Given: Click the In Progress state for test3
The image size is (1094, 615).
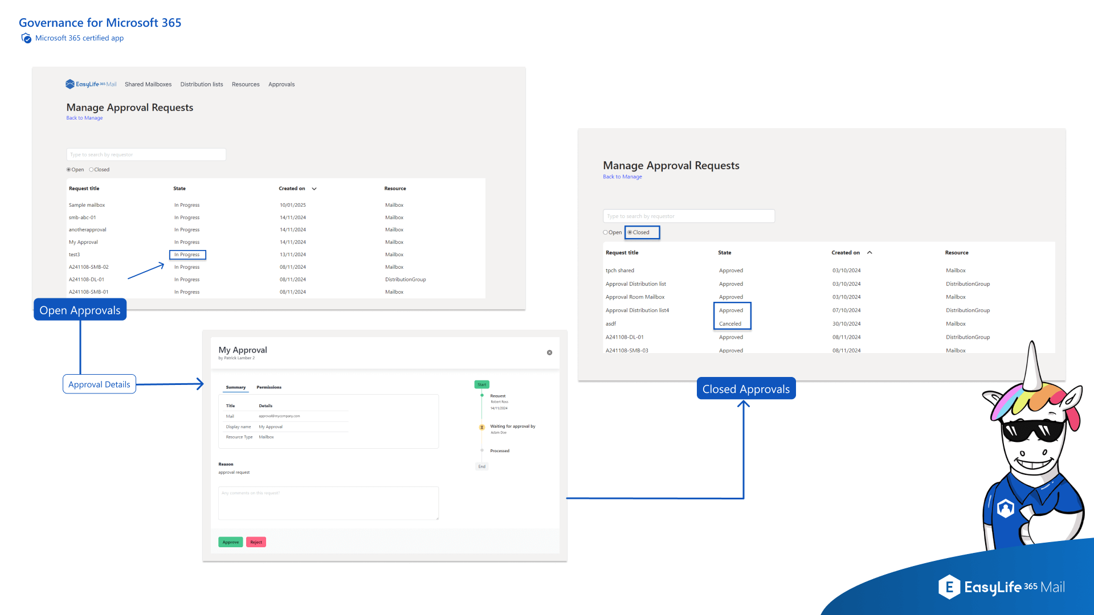Looking at the screenshot, I should (x=187, y=255).
